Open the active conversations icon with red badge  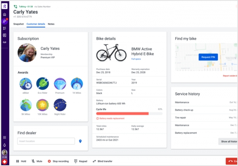(5, 21)
